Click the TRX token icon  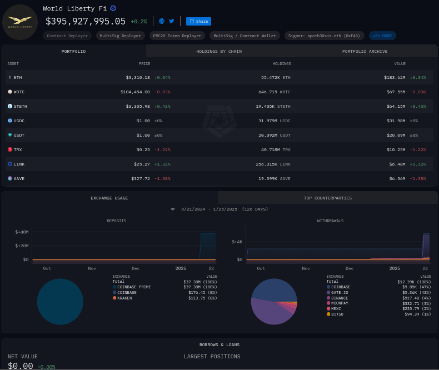pyautogui.click(x=10, y=150)
